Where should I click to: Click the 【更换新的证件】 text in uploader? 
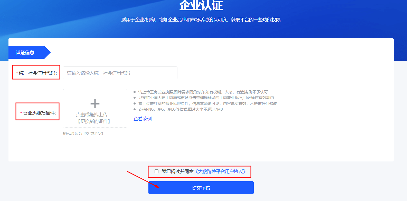click(94, 121)
